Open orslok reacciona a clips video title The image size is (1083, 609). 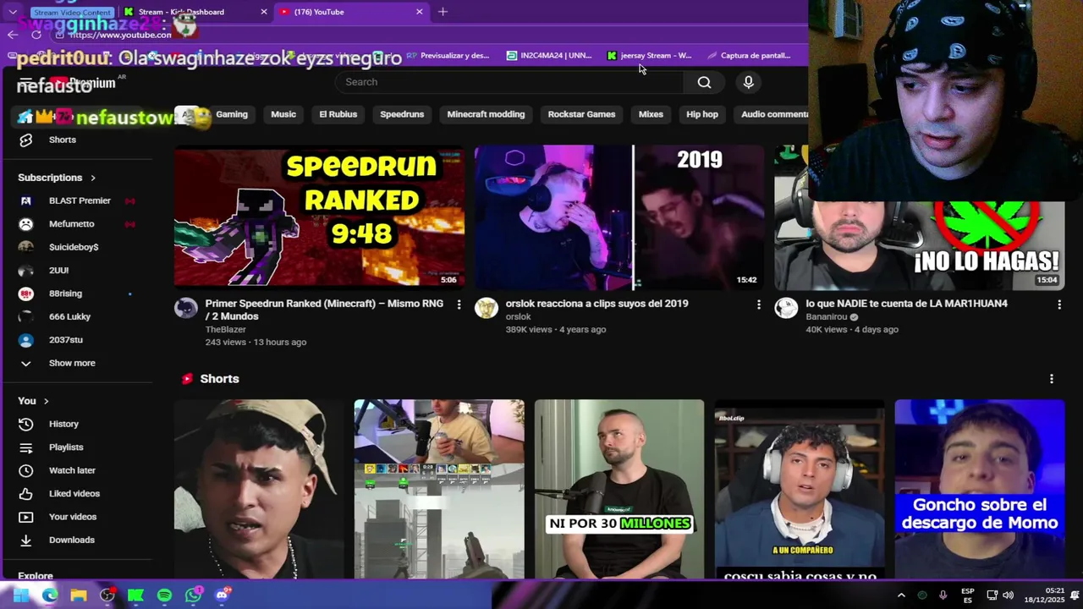(x=596, y=304)
